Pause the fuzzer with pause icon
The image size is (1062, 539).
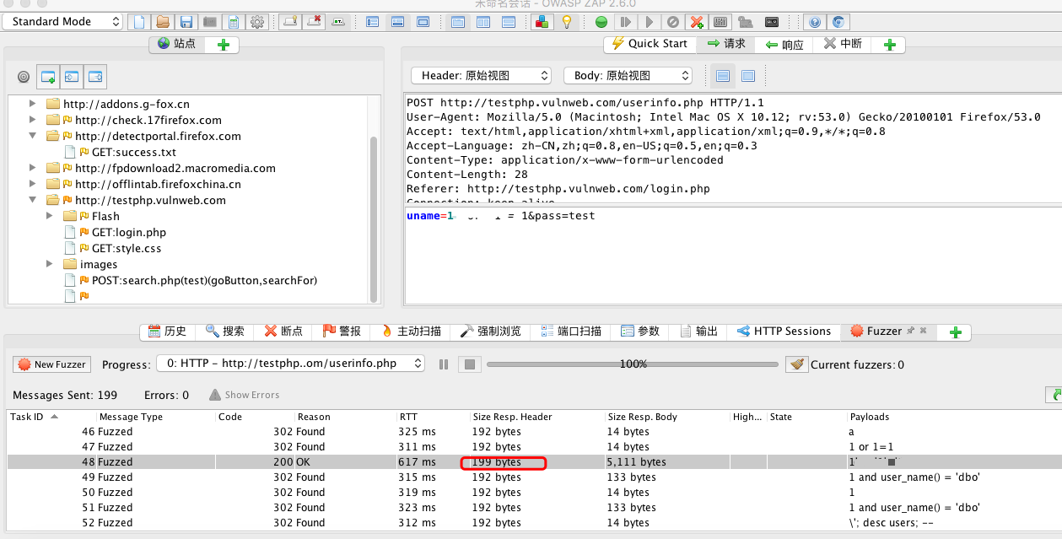point(444,364)
